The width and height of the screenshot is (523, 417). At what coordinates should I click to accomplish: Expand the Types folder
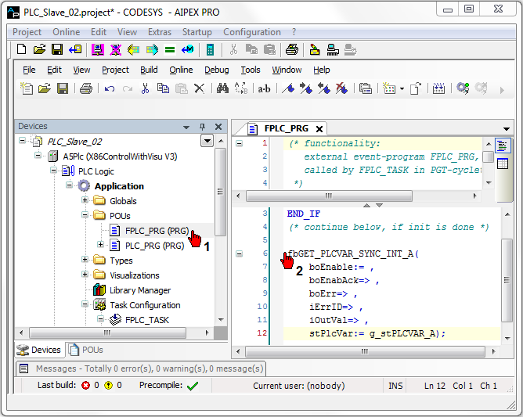85,259
